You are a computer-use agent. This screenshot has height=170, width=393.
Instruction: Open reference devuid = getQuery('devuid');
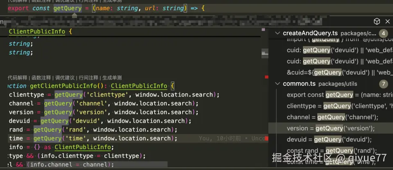pos(329,139)
